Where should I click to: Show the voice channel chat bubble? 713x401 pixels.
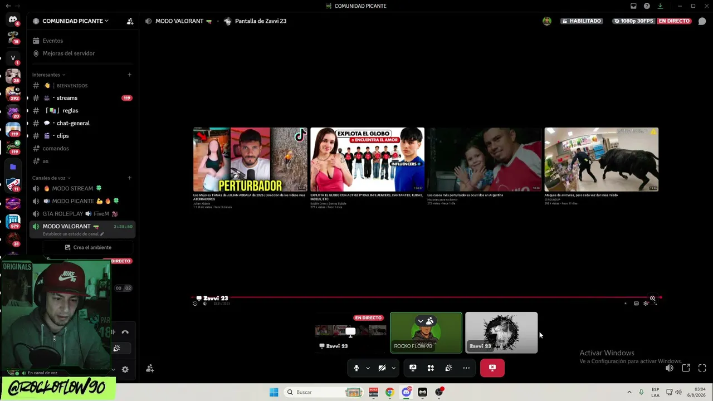coord(702,21)
